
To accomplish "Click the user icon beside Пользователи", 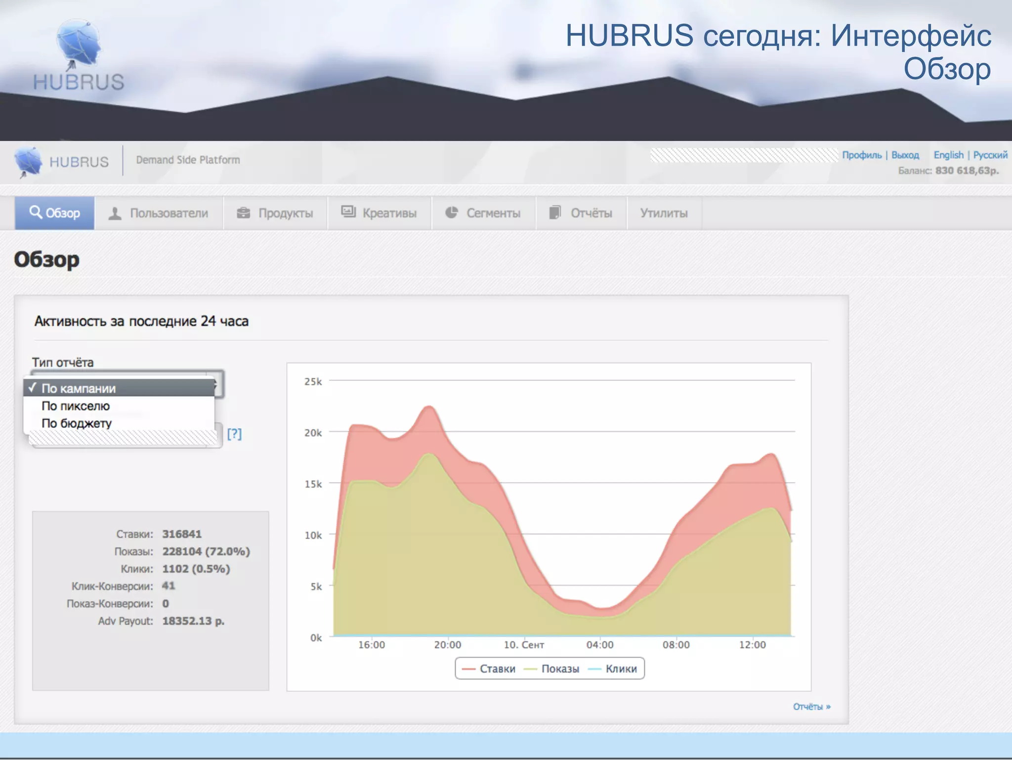I will pos(115,213).
